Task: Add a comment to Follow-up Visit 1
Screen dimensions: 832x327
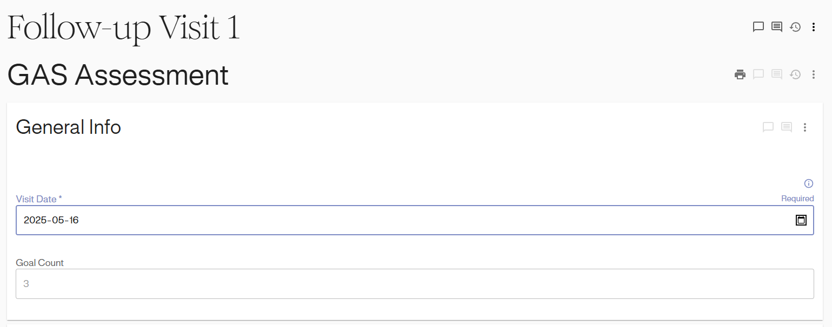Action: tap(758, 27)
